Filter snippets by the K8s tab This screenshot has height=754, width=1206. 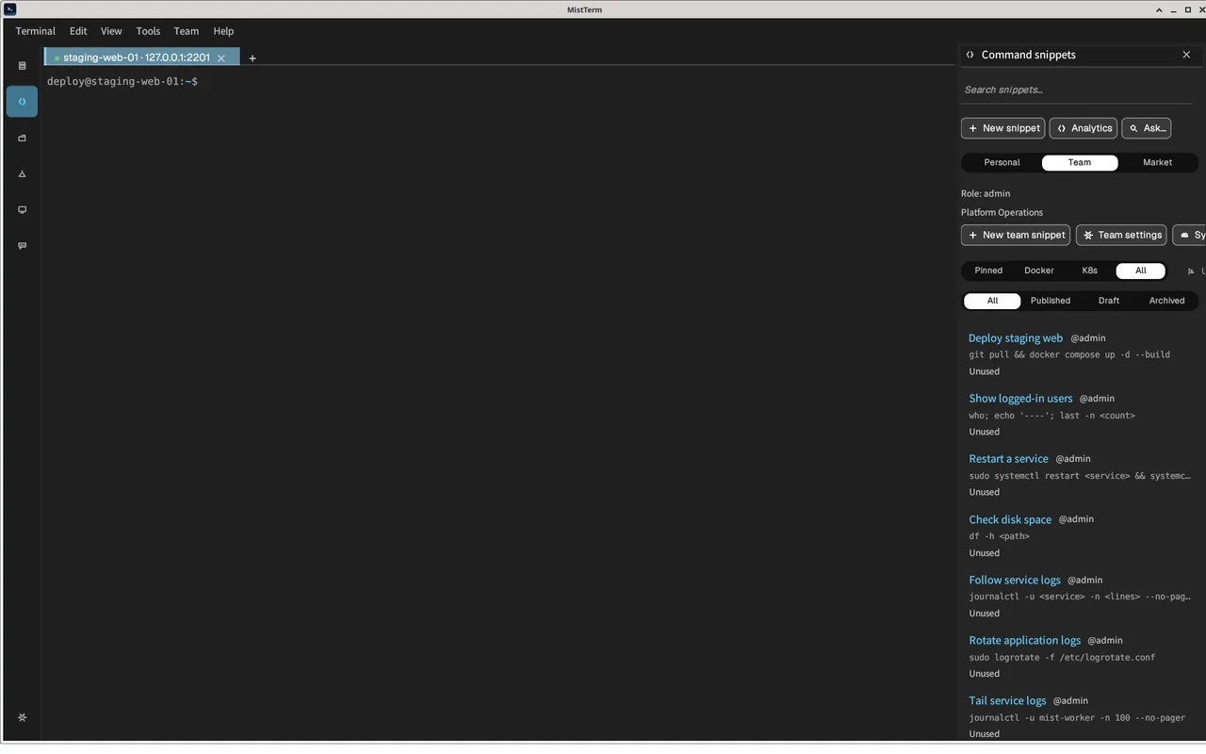(1090, 270)
